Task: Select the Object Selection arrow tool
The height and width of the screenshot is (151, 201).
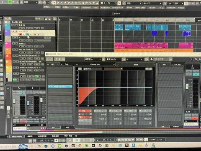Action: [x=54, y=3]
